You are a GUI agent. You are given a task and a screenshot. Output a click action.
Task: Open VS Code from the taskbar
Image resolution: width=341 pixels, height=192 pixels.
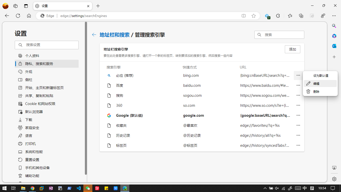(79, 188)
